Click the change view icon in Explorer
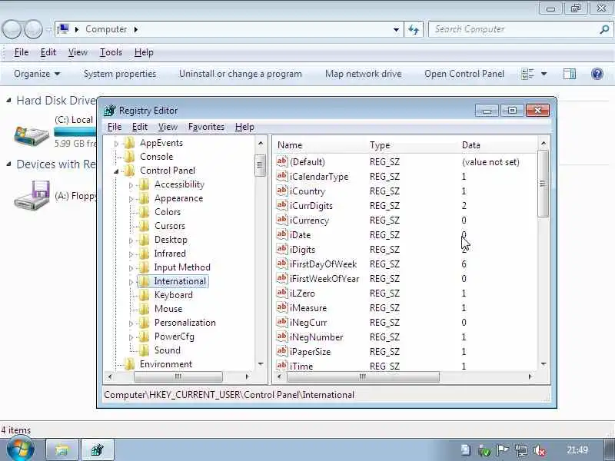615x461 pixels. click(x=527, y=74)
